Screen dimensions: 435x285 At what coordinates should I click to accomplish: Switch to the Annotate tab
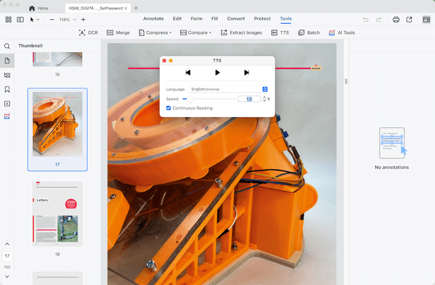(153, 19)
